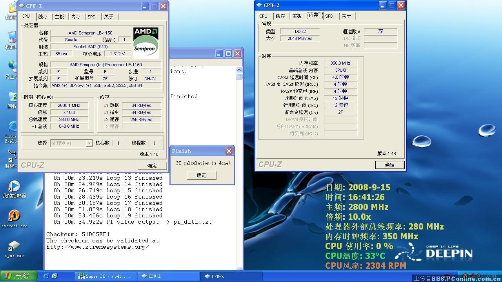Minimize the Super PI window

tap(219, 53)
